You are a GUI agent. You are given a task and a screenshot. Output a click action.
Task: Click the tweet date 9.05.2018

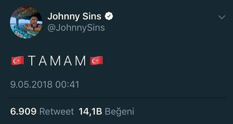pyautogui.click(x=31, y=85)
